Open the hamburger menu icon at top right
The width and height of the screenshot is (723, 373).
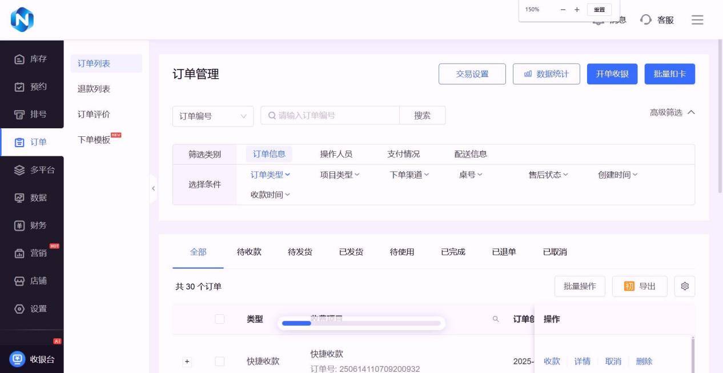697,20
